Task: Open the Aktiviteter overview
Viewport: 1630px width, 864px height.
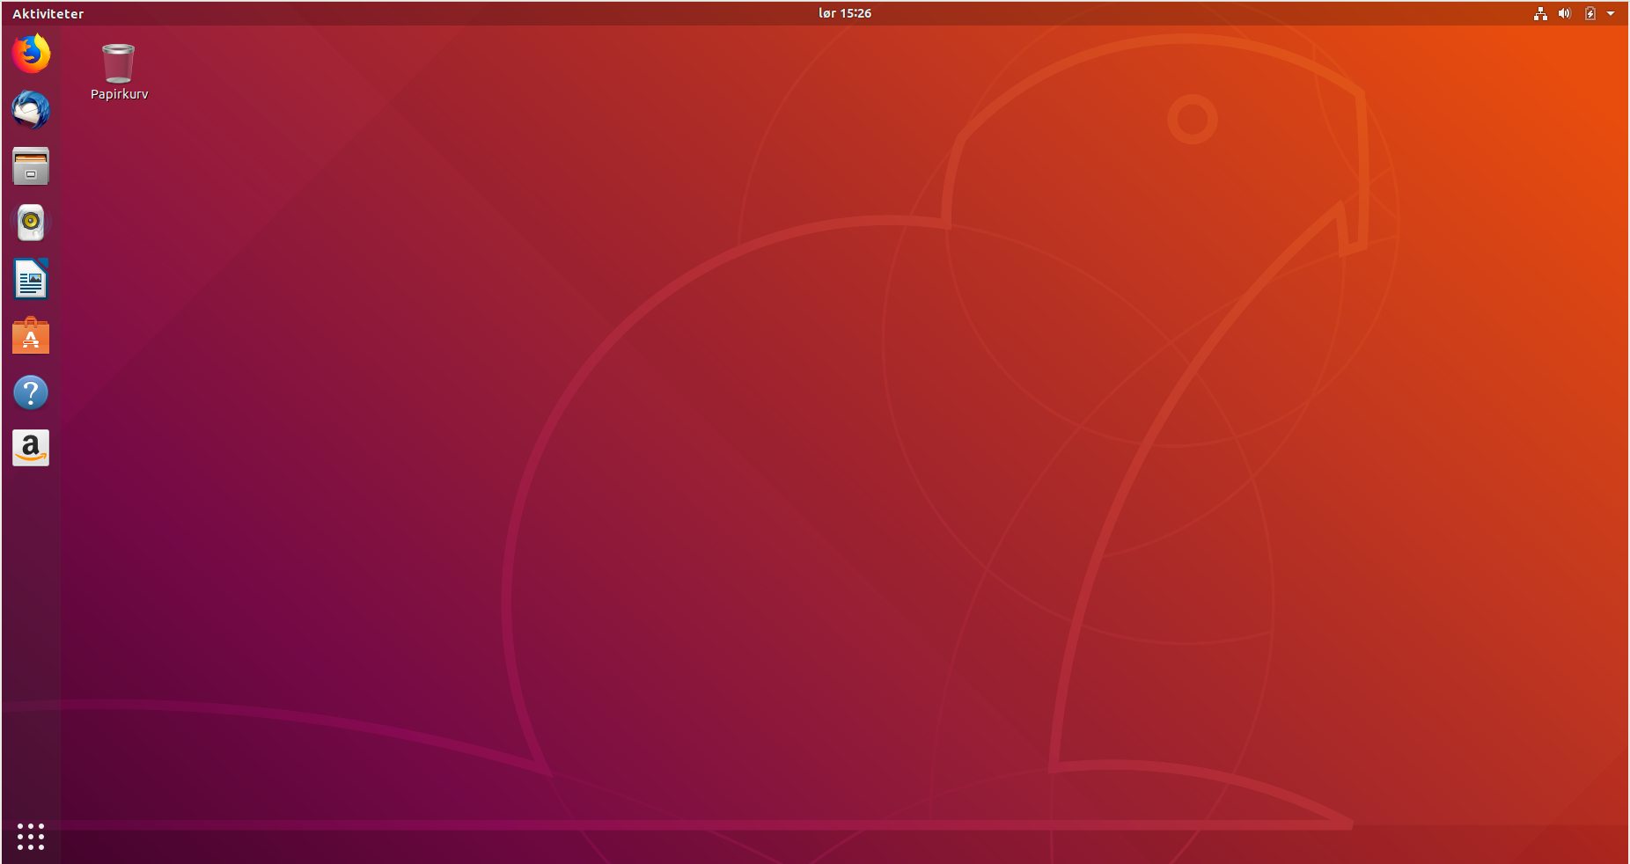Action: pos(48,13)
